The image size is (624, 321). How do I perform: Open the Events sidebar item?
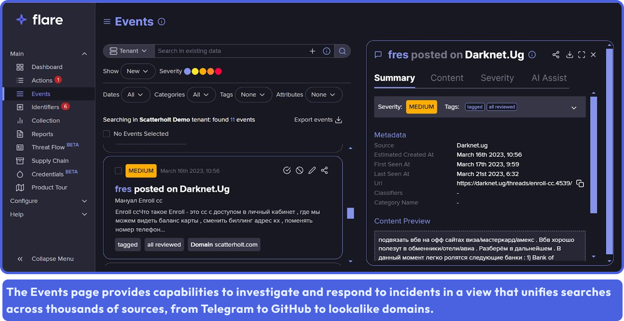pyautogui.click(x=48, y=94)
